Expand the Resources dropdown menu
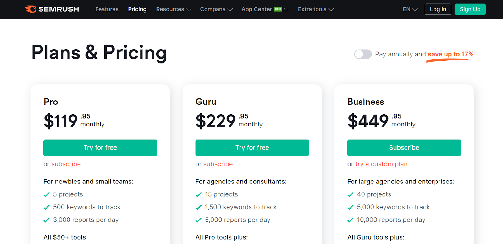This screenshot has width=503, height=244. click(x=174, y=9)
